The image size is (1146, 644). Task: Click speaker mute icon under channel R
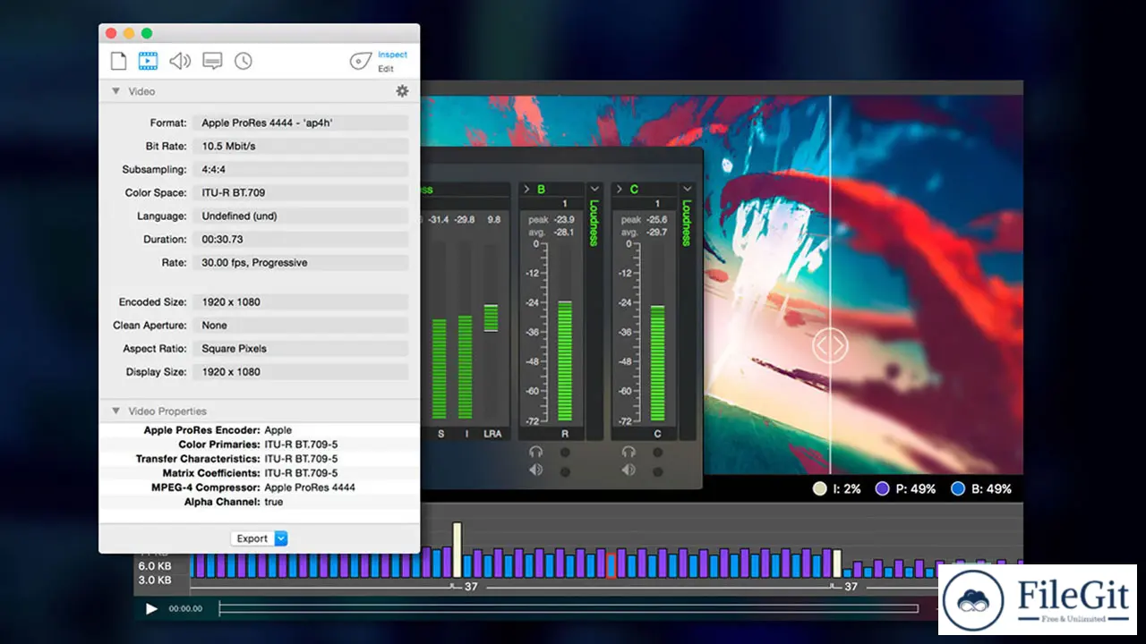pyautogui.click(x=536, y=470)
